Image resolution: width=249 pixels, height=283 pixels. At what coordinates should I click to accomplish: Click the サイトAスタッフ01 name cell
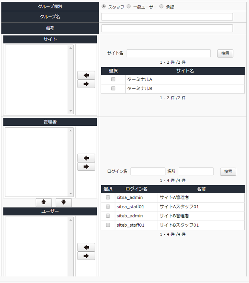point(202,207)
